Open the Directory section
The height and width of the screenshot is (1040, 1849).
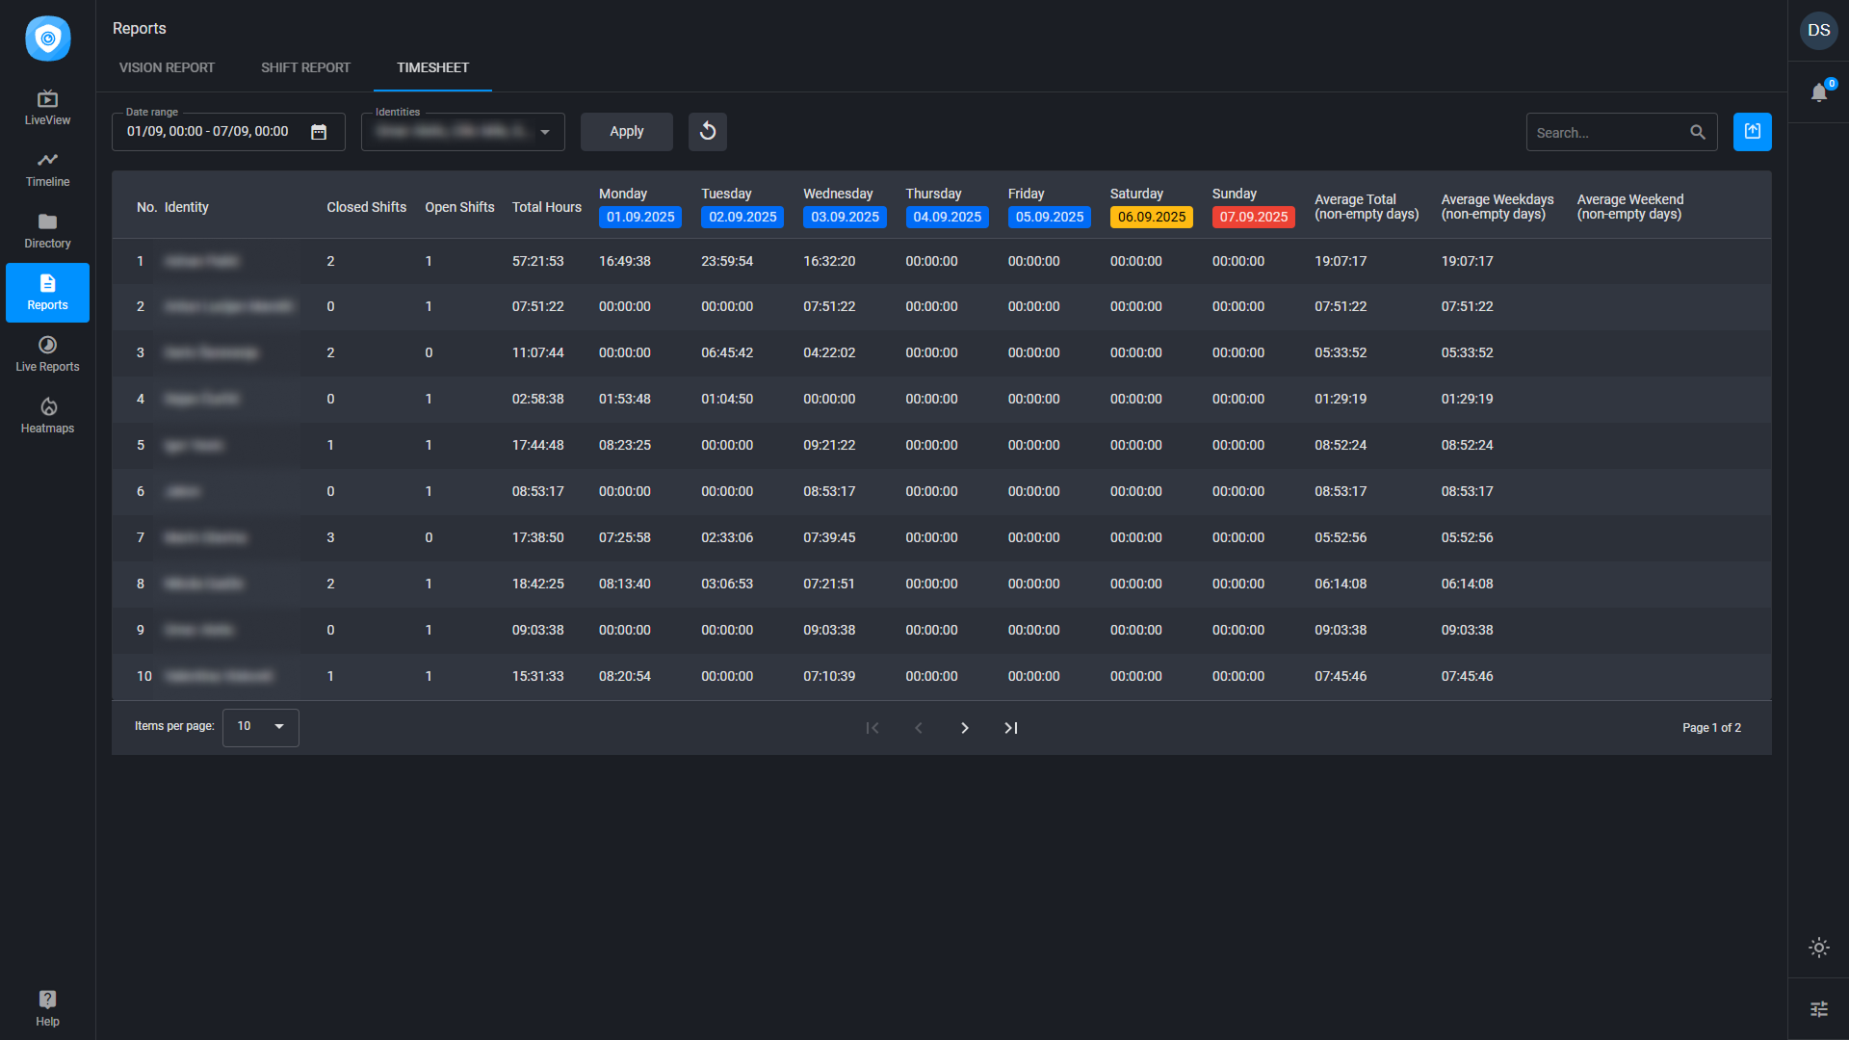[x=47, y=230]
